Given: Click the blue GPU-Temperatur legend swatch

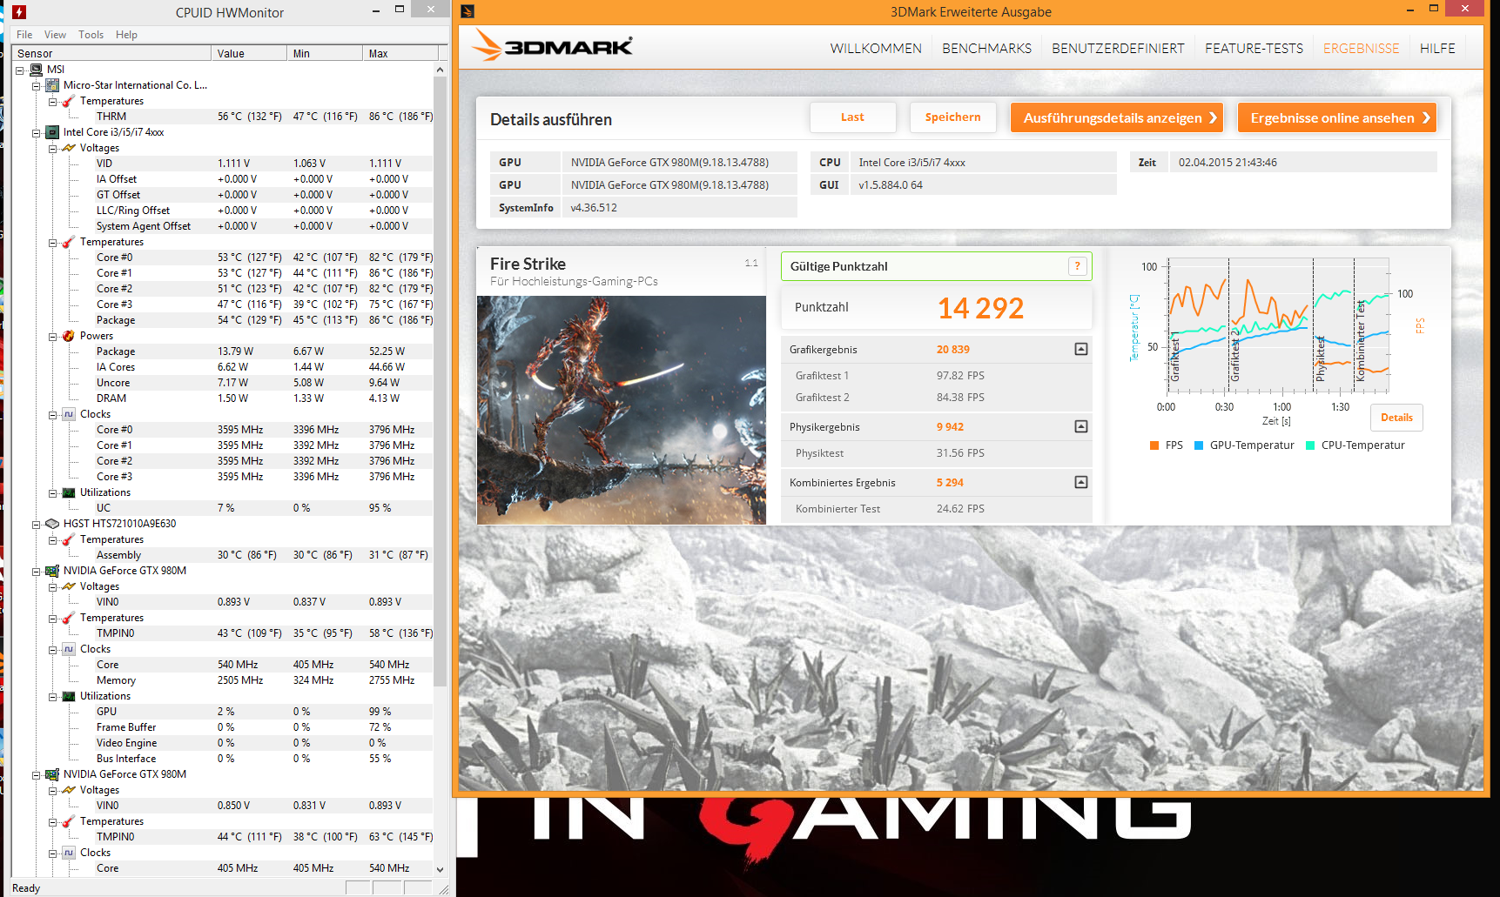Looking at the screenshot, I should (1198, 445).
